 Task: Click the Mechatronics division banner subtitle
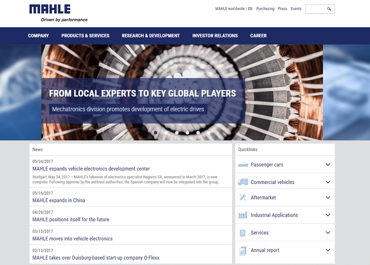[x=128, y=109]
